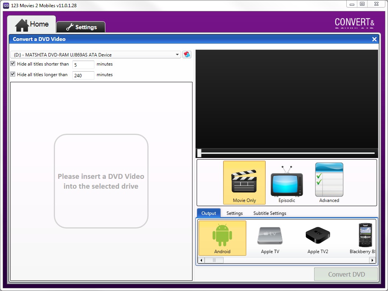Select the Movie Only clapperboard mode
The height and width of the screenshot is (291, 388).
pos(244,183)
